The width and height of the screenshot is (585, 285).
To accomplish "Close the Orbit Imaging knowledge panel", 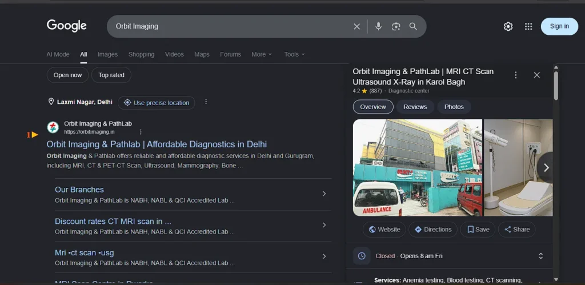I will point(537,75).
